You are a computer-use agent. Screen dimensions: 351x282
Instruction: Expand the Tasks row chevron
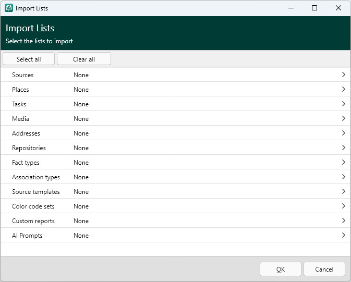click(344, 104)
